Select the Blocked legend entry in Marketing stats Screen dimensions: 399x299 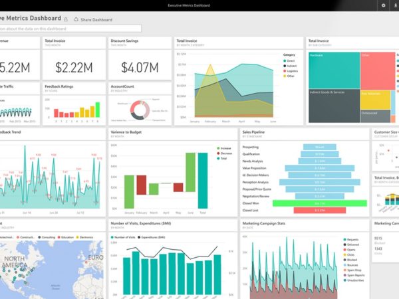pos(350,260)
